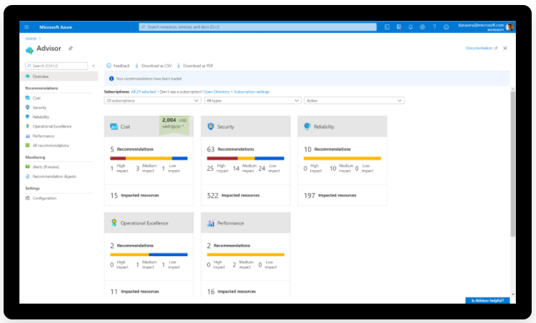
Task: Pin the Advisor blade using pin icon
Action: (x=70, y=48)
